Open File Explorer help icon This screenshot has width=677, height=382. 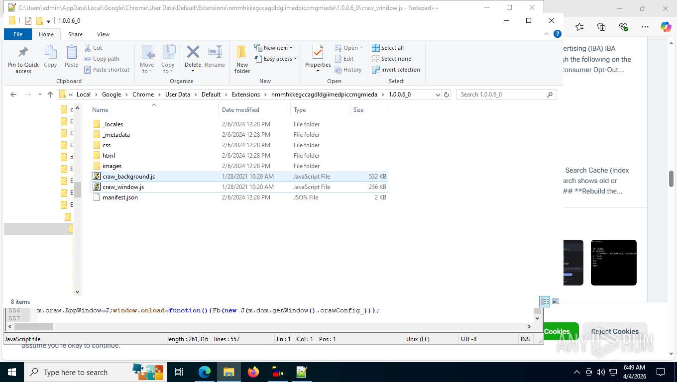558,34
